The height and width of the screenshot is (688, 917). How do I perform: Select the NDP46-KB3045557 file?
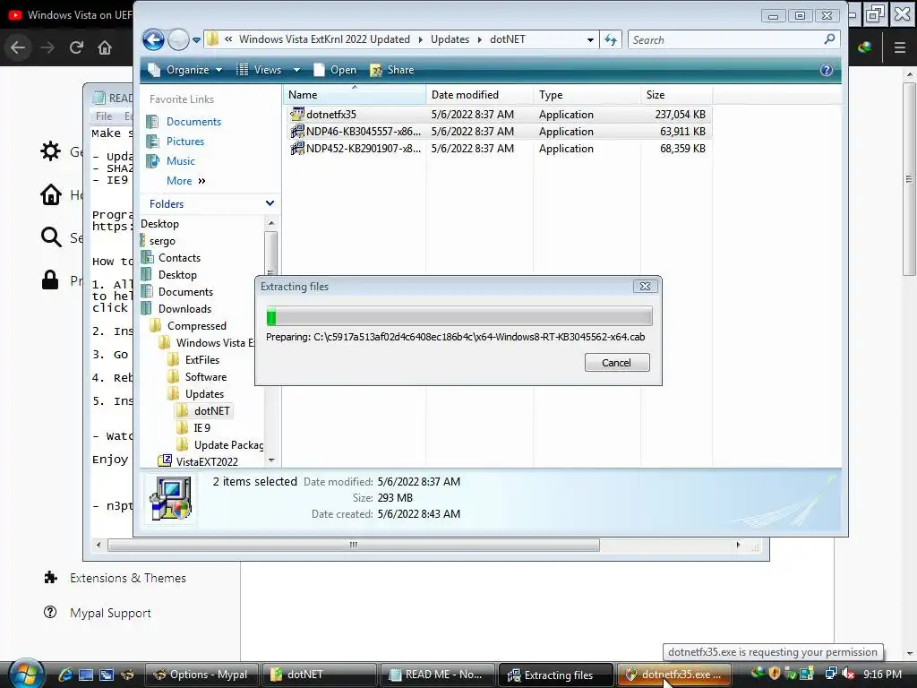coord(498,132)
